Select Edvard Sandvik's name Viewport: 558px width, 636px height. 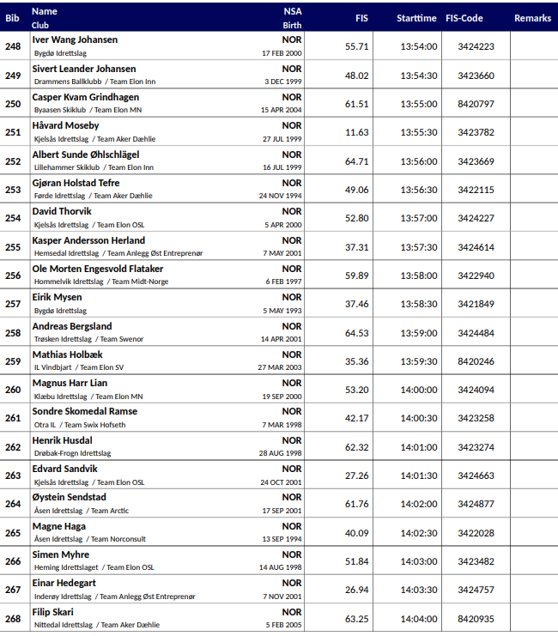(x=64, y=469)
